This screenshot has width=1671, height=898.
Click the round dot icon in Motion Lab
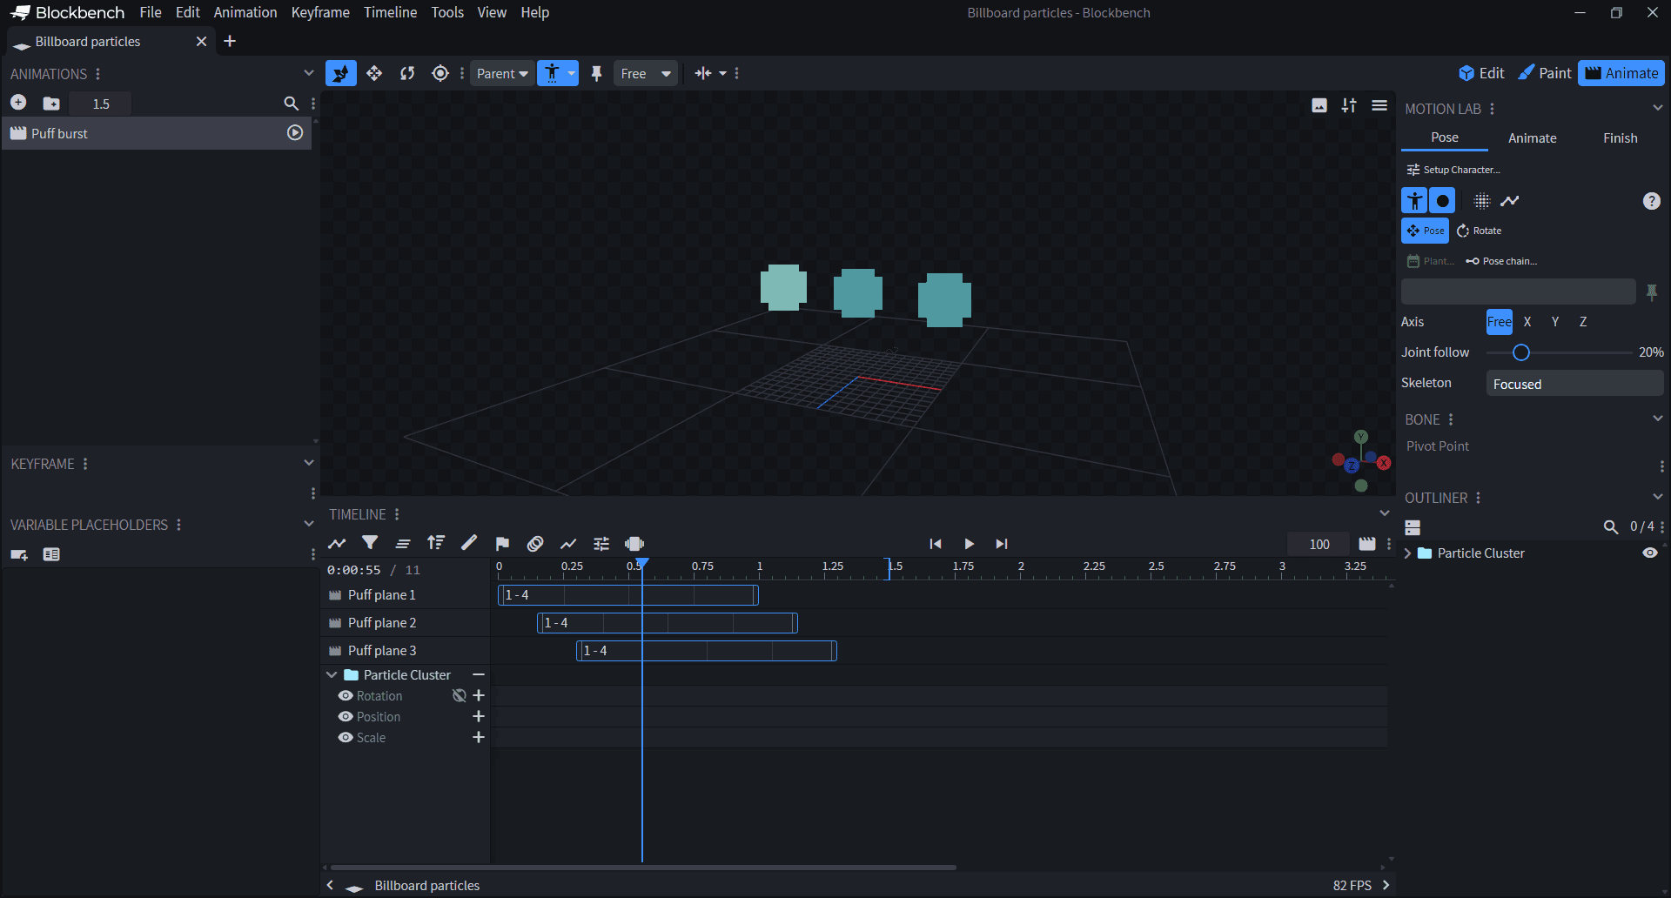pyautogui.click(x=1442, y=201)
